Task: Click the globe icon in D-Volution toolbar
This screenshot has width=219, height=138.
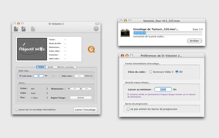Action: [x=96, y=29]
